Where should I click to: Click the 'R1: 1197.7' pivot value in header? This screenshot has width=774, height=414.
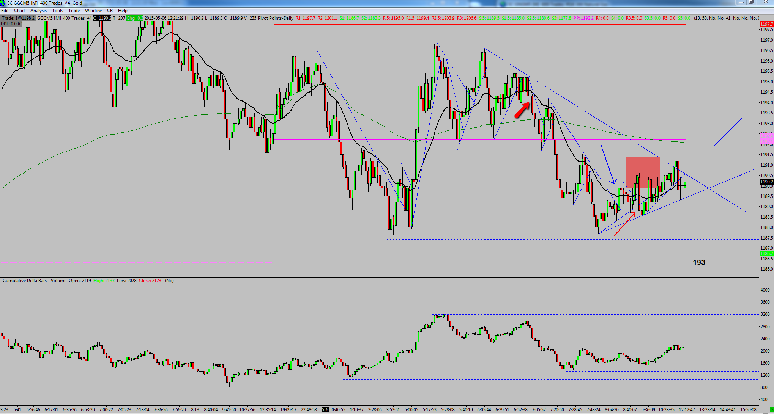tap(306, 18)
